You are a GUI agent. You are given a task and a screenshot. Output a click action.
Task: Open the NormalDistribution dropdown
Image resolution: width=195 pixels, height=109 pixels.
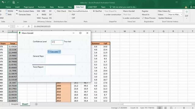90,11
